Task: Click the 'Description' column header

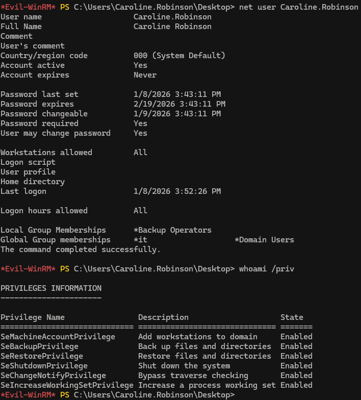Action: coord(163,317)
